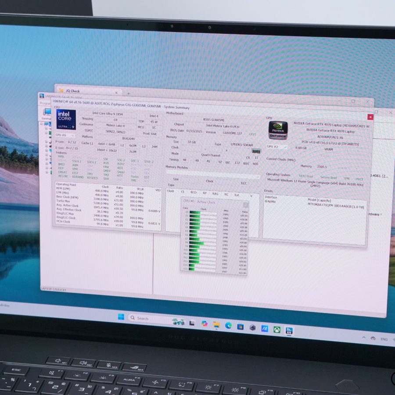Click the "32 GB" memory size value
Screen dimensions: 395x395
191,142
